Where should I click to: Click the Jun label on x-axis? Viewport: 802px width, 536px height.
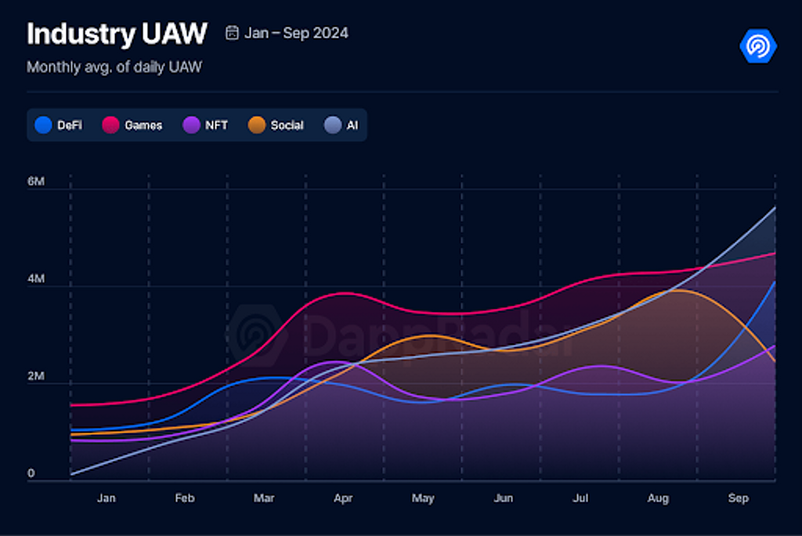pyautogui.click(x=504, y=498)
